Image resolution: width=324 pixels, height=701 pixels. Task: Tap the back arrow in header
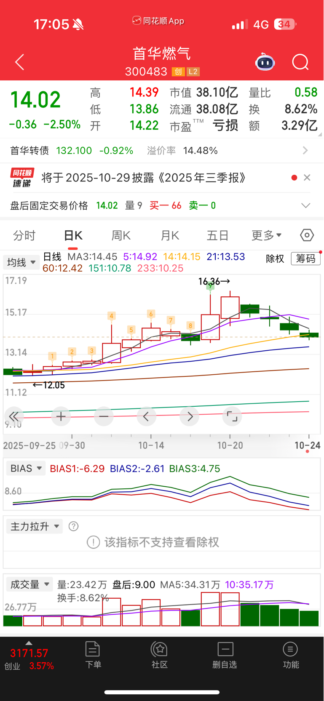(x=19, y=62)
